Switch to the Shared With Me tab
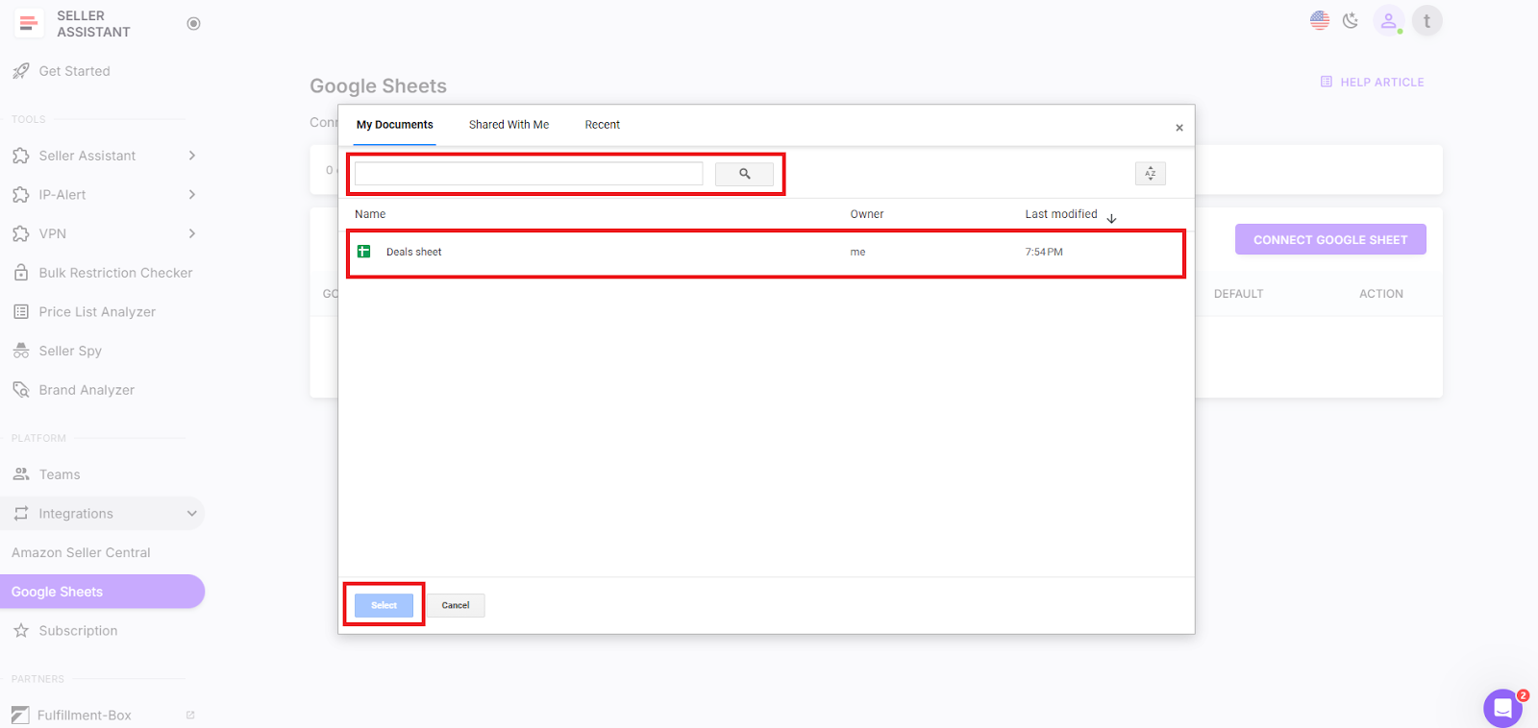1538x728 pixels. tap(509, 125)
